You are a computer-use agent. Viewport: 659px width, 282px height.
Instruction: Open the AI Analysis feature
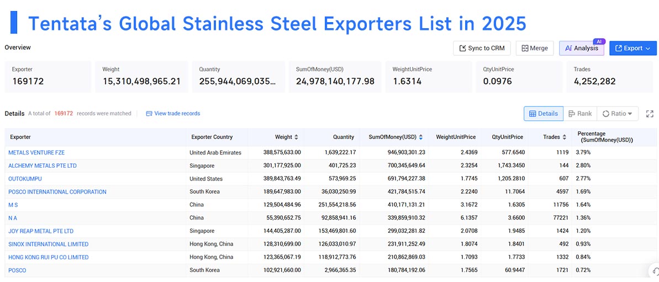581,48
